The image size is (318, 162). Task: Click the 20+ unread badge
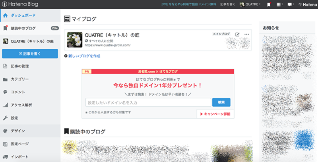click(55, 28)
